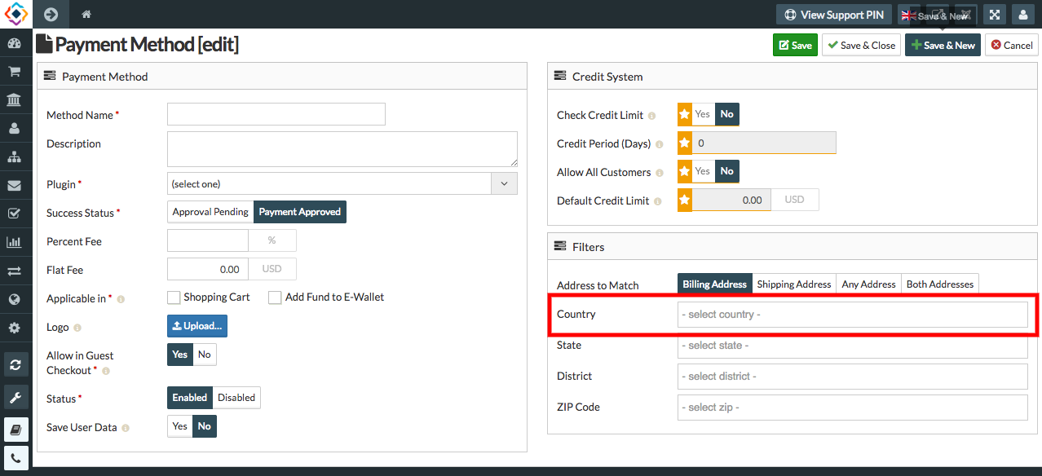Click the Method Name input field

point(276,114)
